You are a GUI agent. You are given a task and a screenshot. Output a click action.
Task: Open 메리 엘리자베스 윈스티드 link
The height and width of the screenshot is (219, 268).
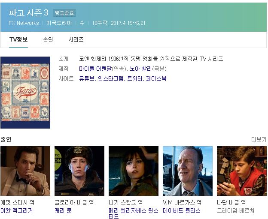(134, 213)
